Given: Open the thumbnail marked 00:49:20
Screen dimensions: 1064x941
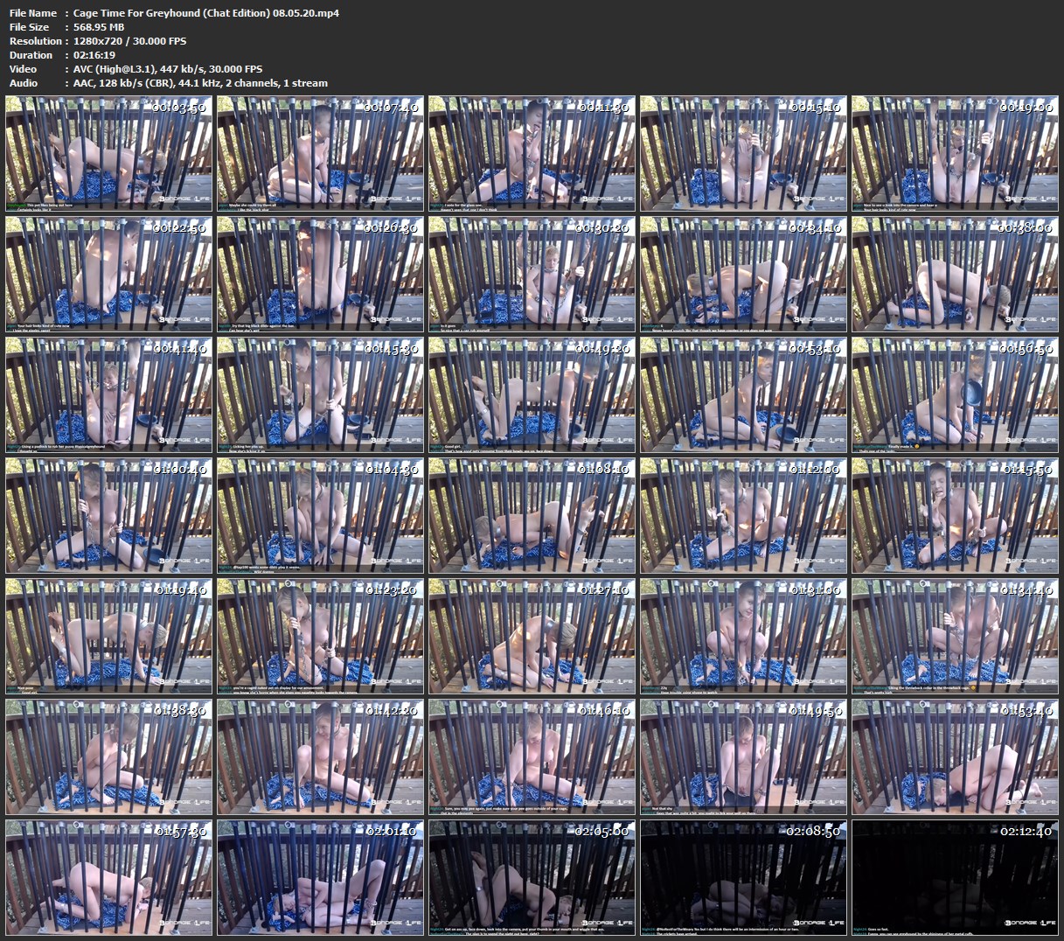Looking at the screenshot, I should click(x=532, y=394).
